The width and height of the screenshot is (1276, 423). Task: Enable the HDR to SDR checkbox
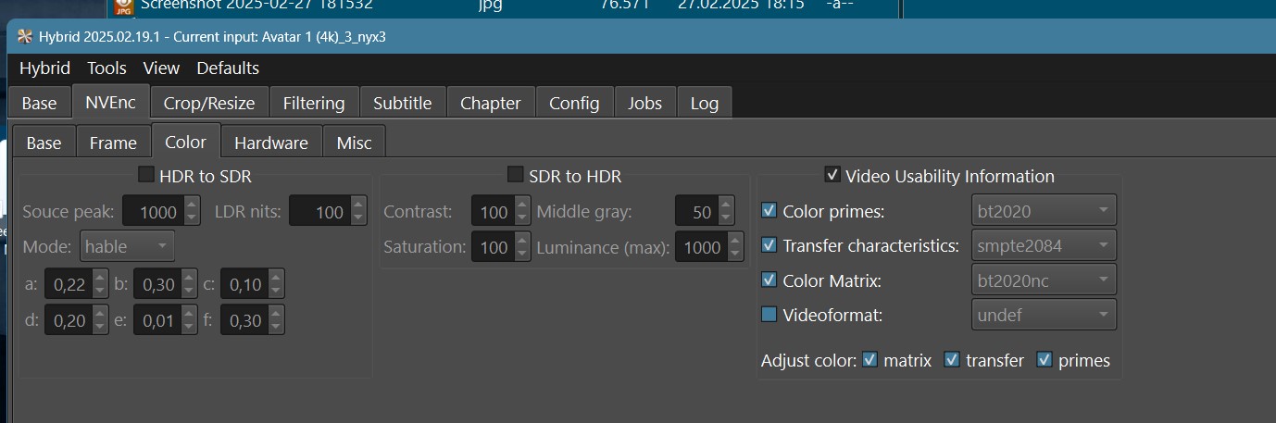(x=146, y=174)
